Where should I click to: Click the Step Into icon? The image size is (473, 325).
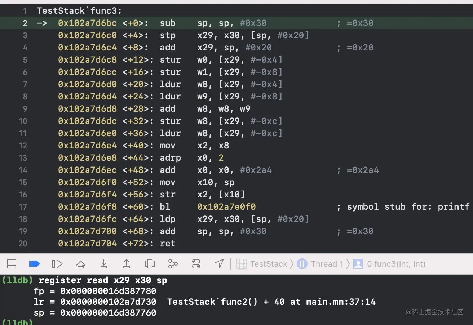pyautogui.click(x=104, y=264)
